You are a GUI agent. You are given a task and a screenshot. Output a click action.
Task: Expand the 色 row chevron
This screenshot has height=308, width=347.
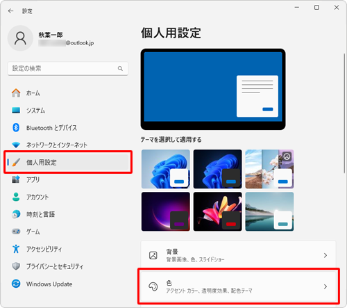coord(325,286)
